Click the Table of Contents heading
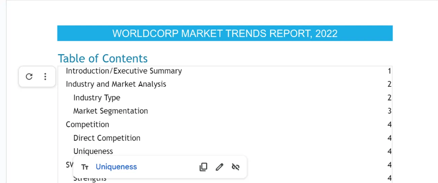This screenshot has height=183, width=438. coord(103,58)
